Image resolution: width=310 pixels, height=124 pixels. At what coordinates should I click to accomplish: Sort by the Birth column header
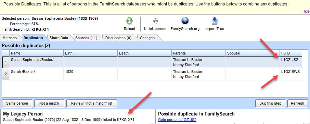coord(91,53)
